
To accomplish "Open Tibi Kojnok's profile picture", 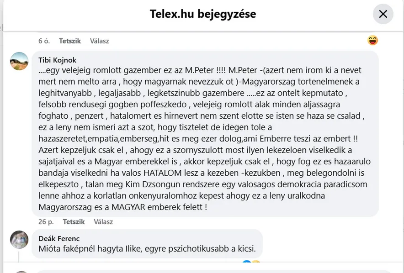I will coord(19,61).
